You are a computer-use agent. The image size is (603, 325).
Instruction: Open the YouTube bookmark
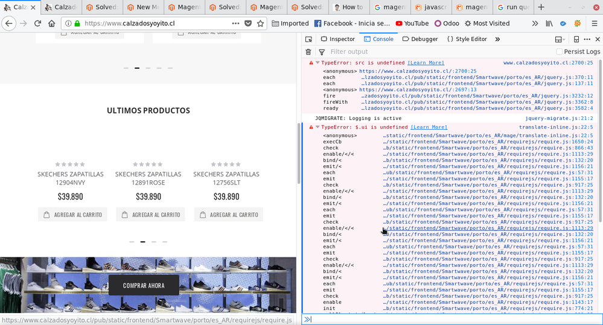click(x=412, y=24)
